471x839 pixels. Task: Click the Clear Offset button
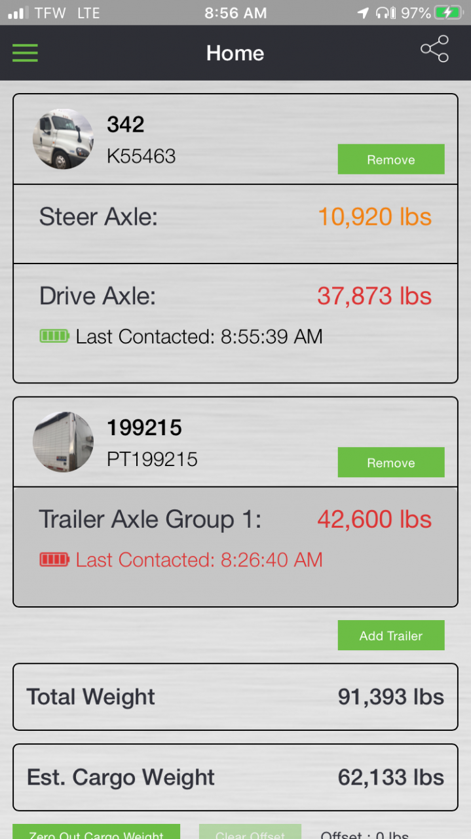[250, 831]
